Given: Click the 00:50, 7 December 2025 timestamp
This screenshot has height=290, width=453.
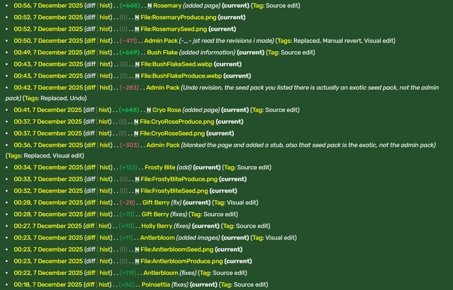Looking at the screenshot, I should pos(48,41).
